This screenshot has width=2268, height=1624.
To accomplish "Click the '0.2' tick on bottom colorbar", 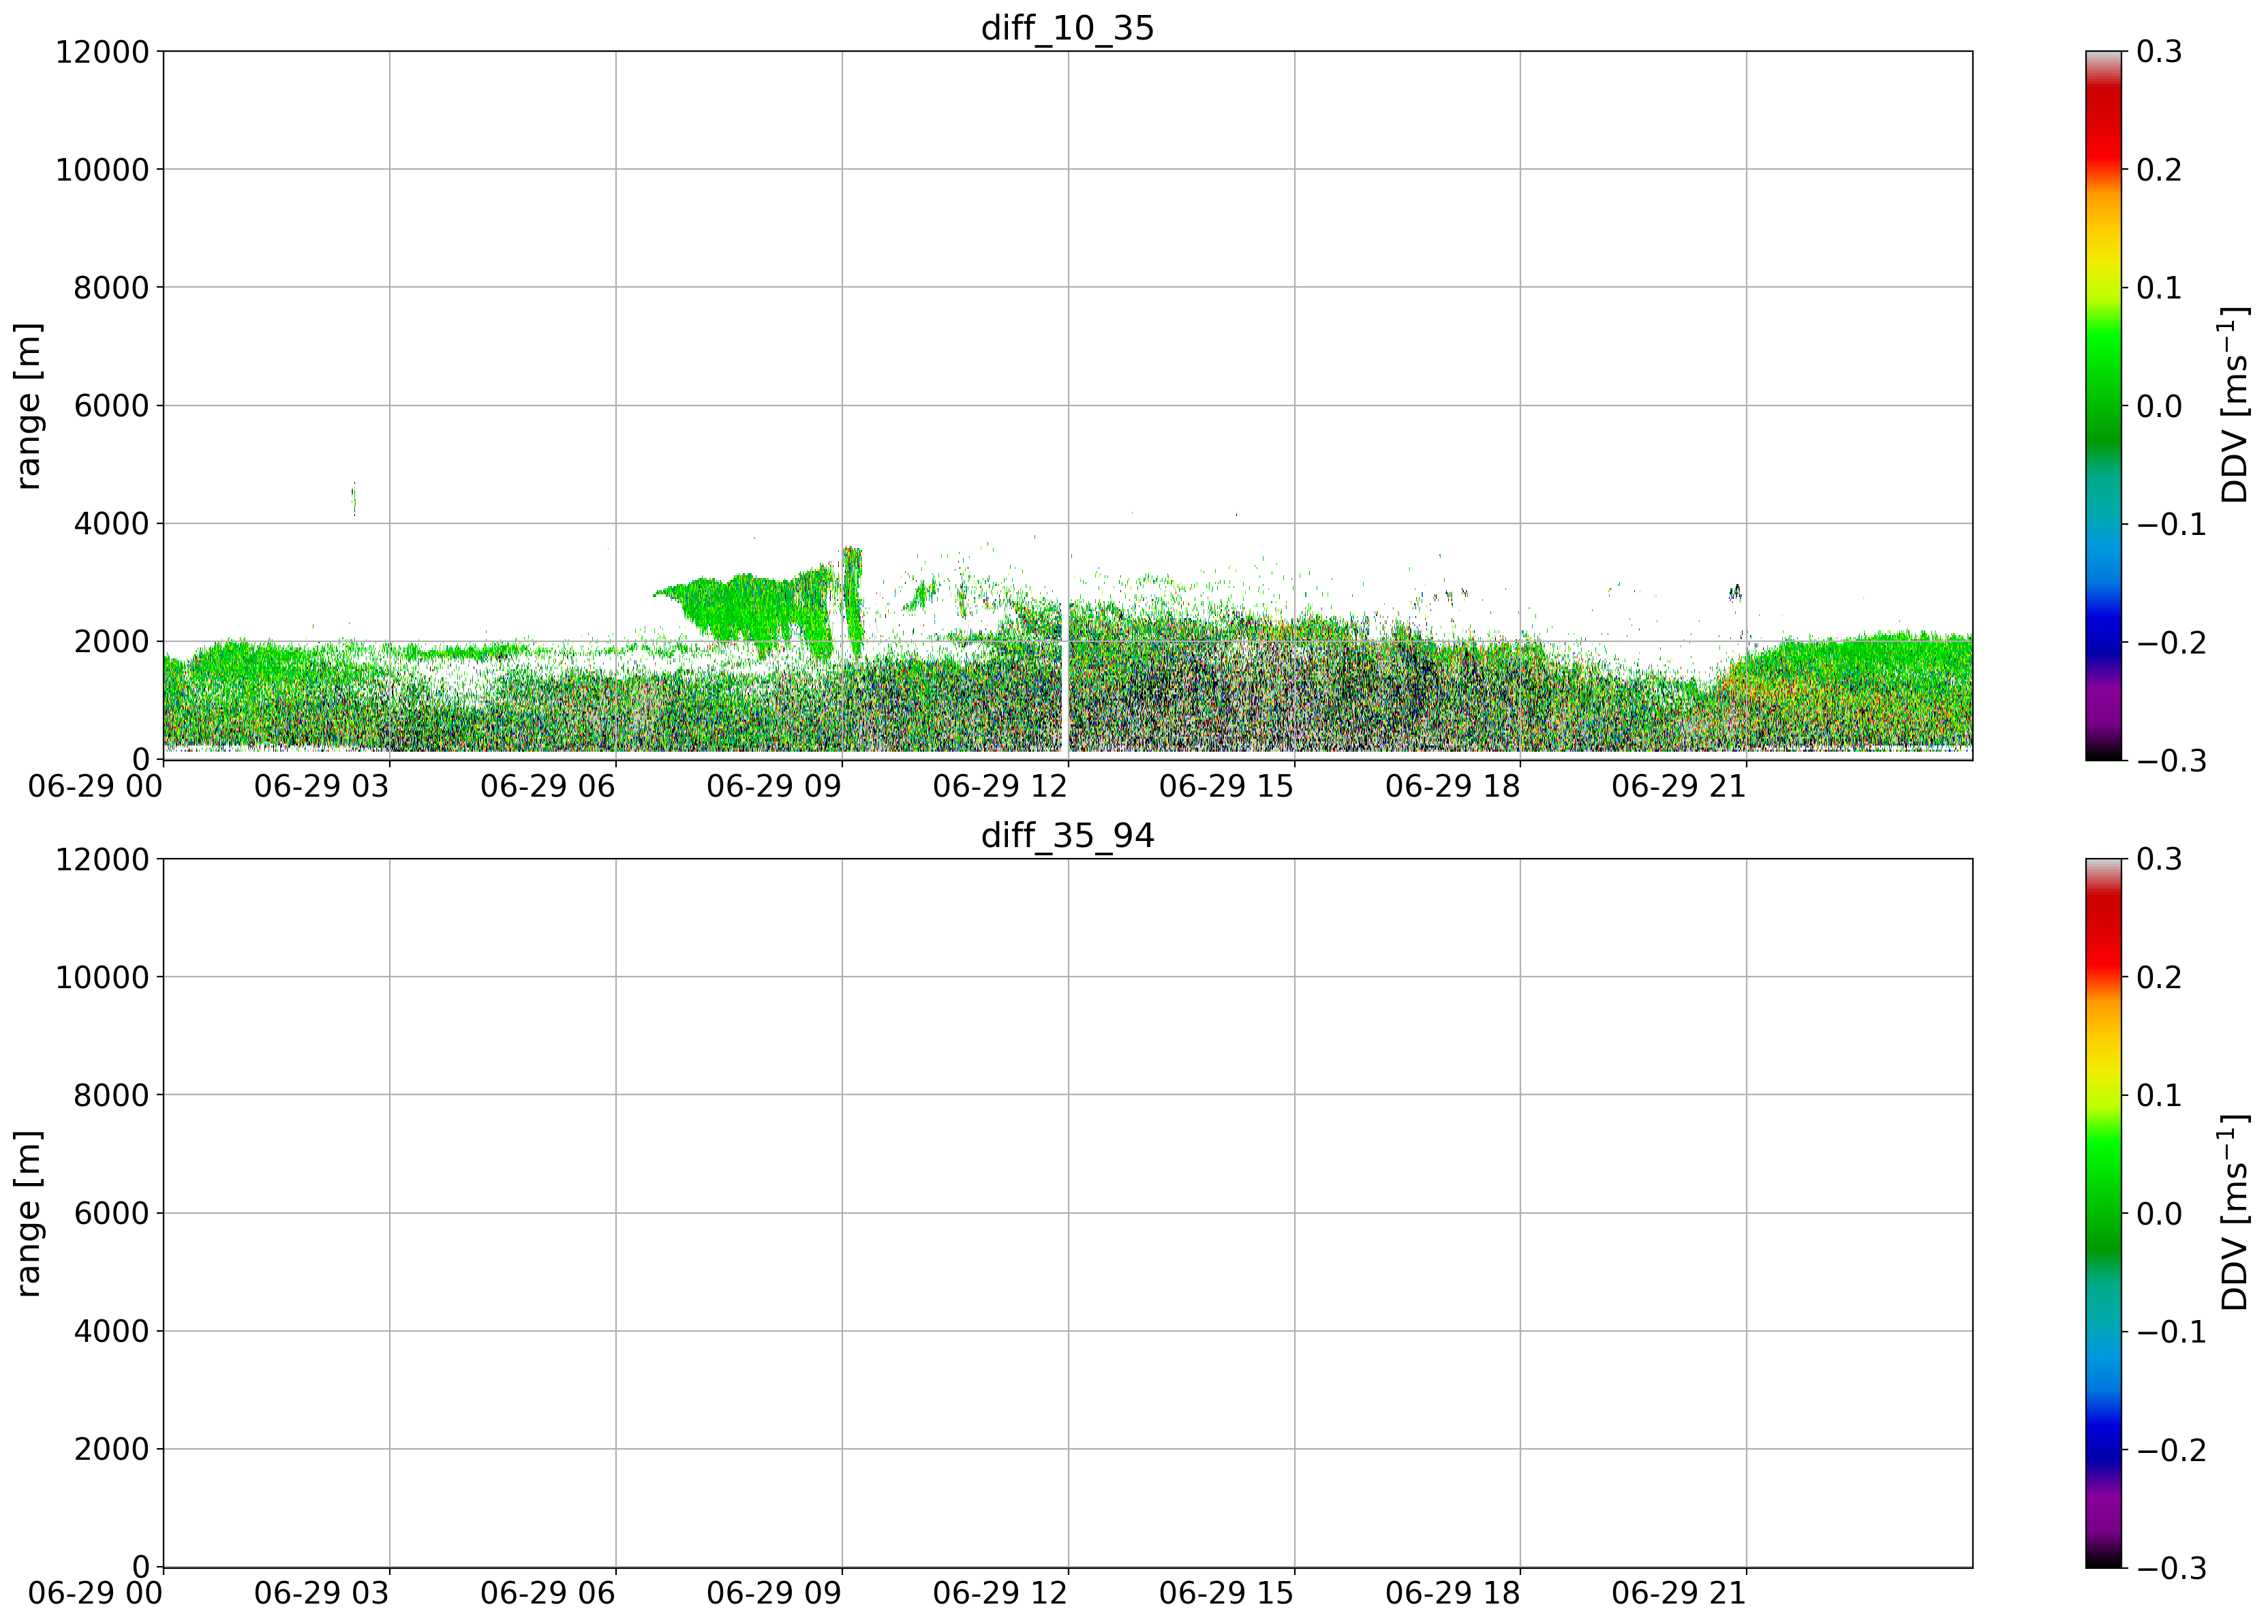I will (x=2160, y=977).
